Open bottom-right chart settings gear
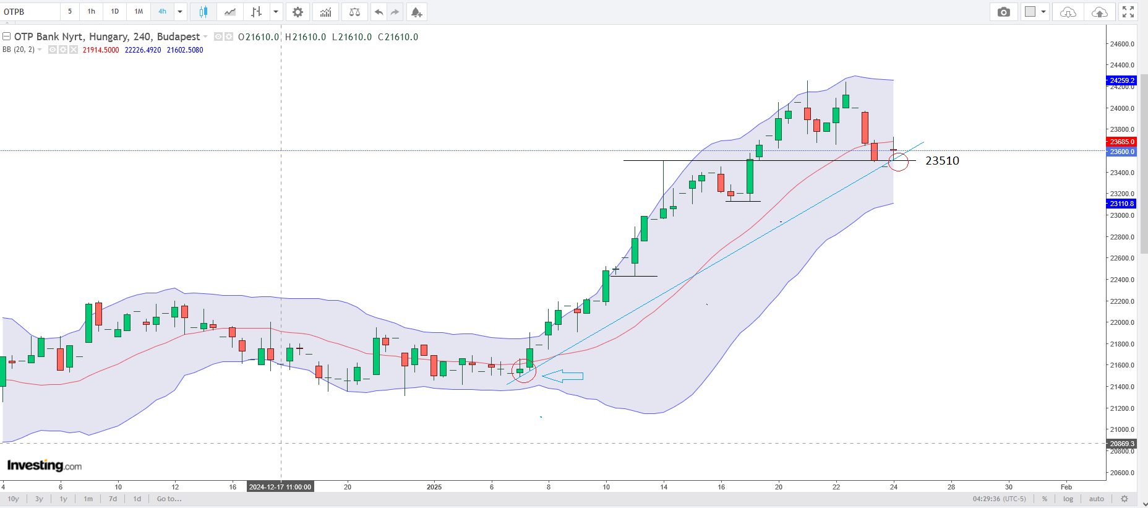 coord(1124,499)
